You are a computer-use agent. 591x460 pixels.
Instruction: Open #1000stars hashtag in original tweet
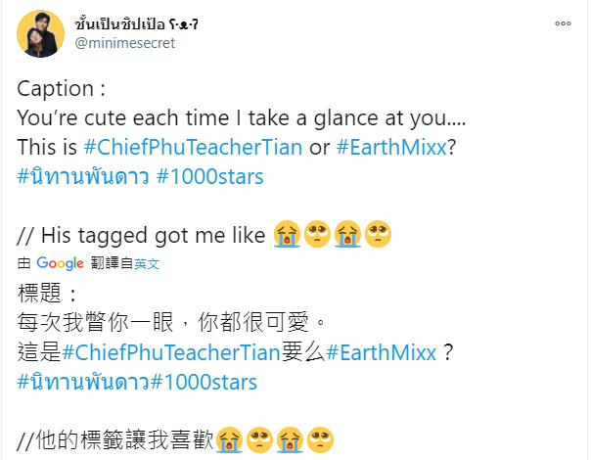coord(210,176)
